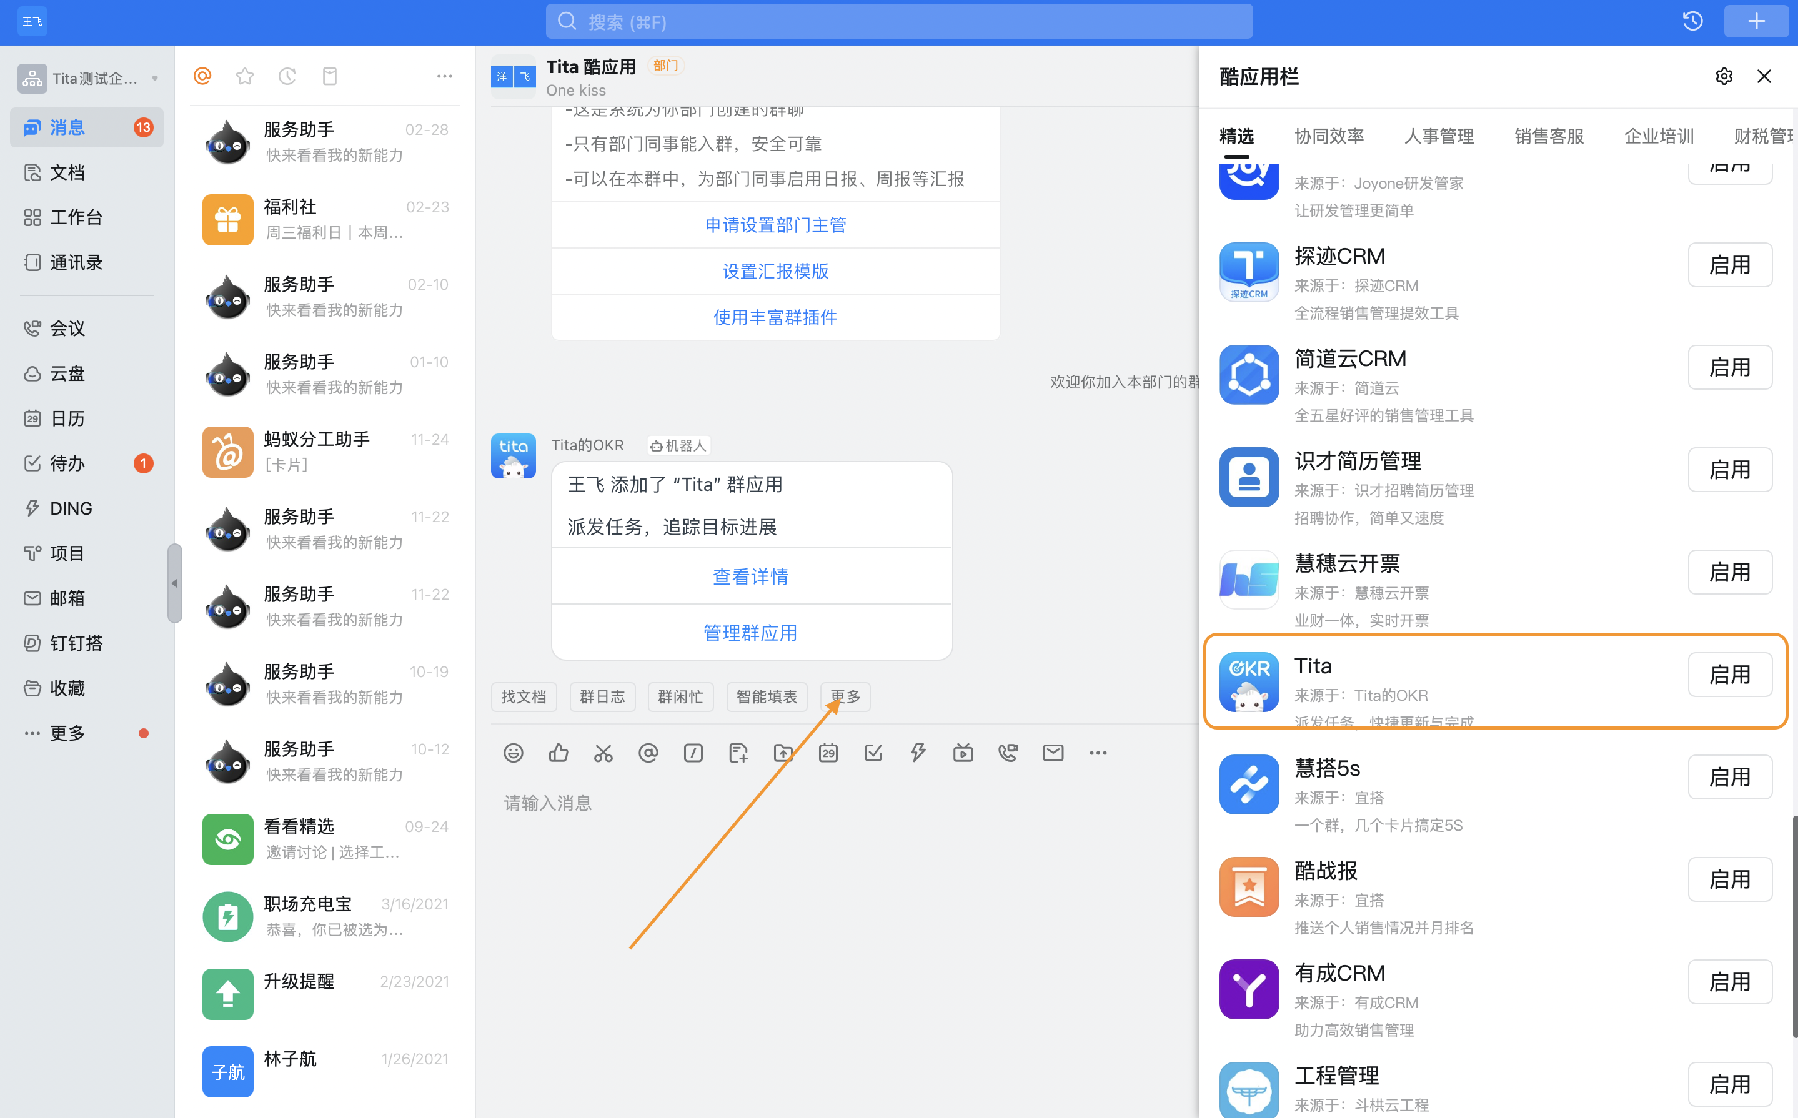This screenshot has height=1118, width=1798.
Task: Click 申请设置部门主管 link
Action: coord(775,225)
